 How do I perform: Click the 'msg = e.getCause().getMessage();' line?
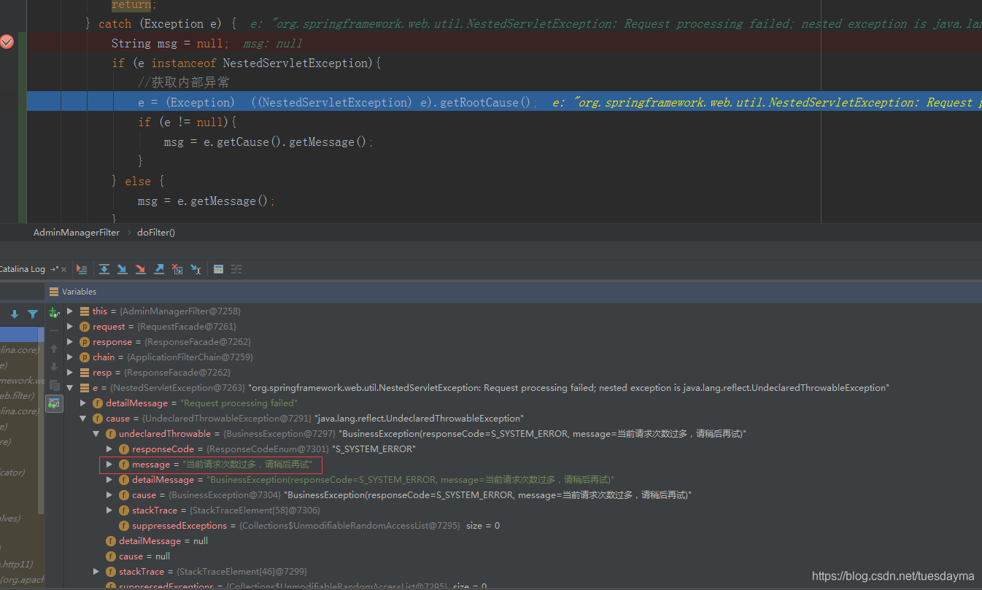268,141
